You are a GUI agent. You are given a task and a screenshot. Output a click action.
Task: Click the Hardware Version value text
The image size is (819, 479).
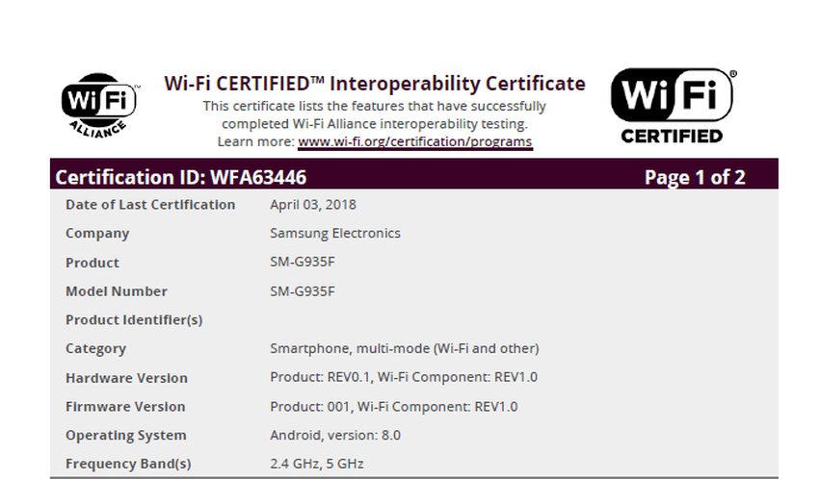click(403, 377)
